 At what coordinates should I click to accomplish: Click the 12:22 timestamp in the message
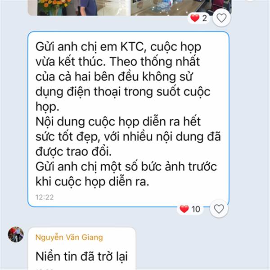pos(45,198)
